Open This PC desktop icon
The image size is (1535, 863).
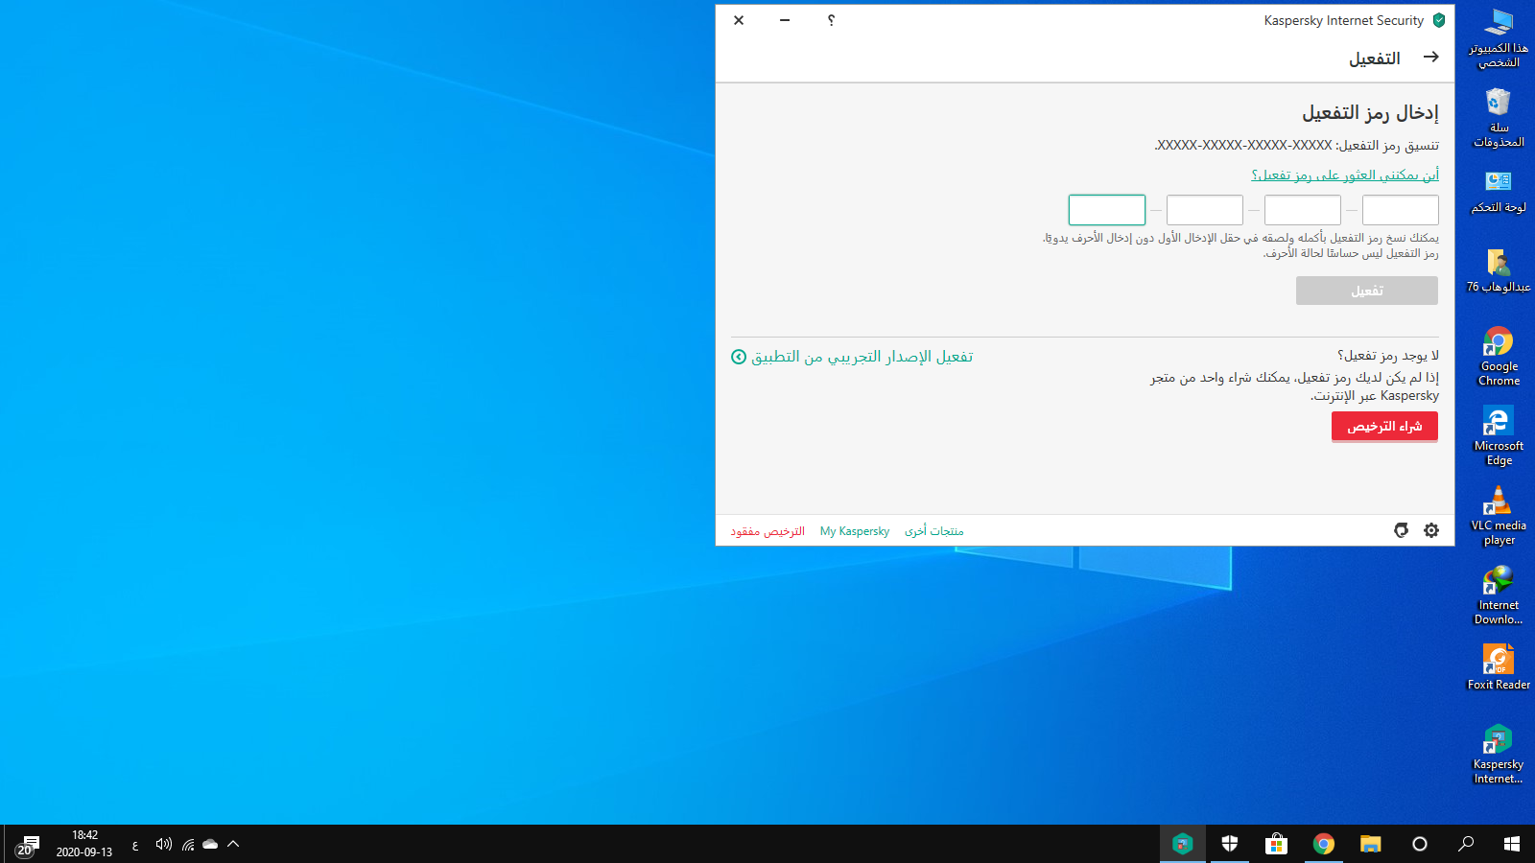(x=1499, y=38)
